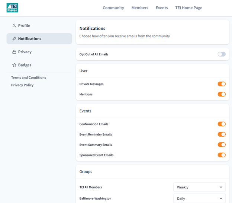The height and width of the screenshot is (203, 232).
Task: Open Badges section in sidebar
Action: click(x=39, y=65)
